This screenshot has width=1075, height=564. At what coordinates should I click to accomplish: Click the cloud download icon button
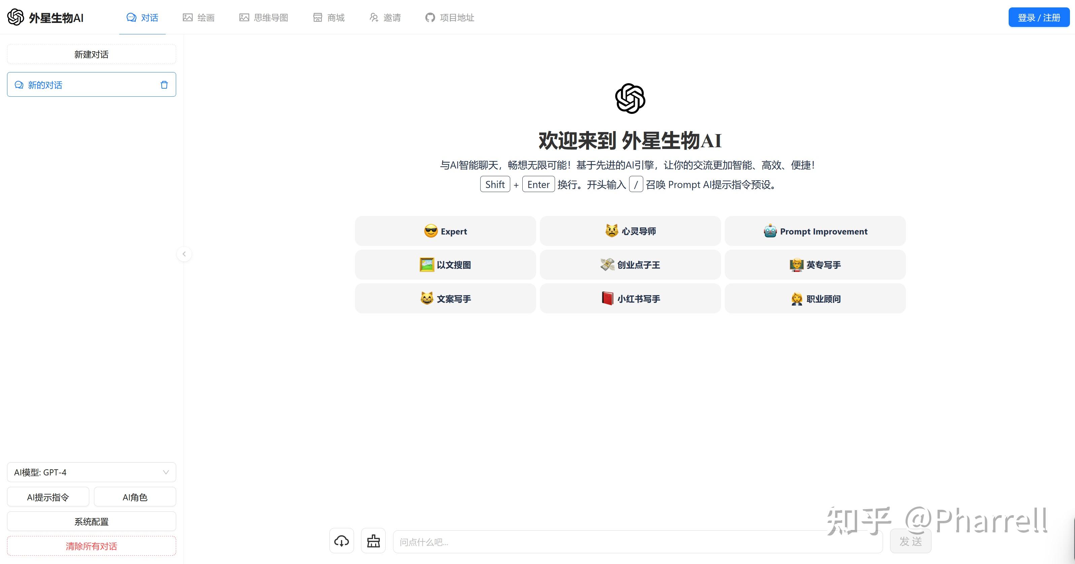point(342,541)
